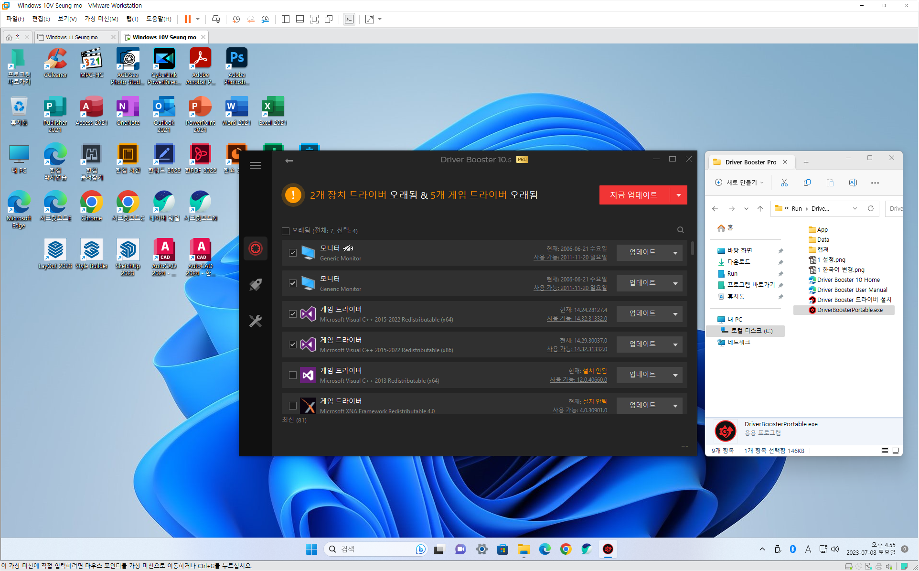The image size is (919, 571).
Task: Click the red 지금 업데이트 button
Action: tap(633, 195)
